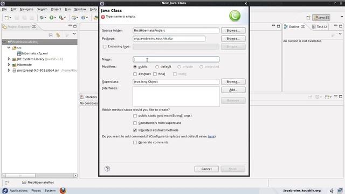The width and height of the screenshot is (345, 194).
Task: Open the Run button dropdown arrow
Action: (x=55, y=18)
